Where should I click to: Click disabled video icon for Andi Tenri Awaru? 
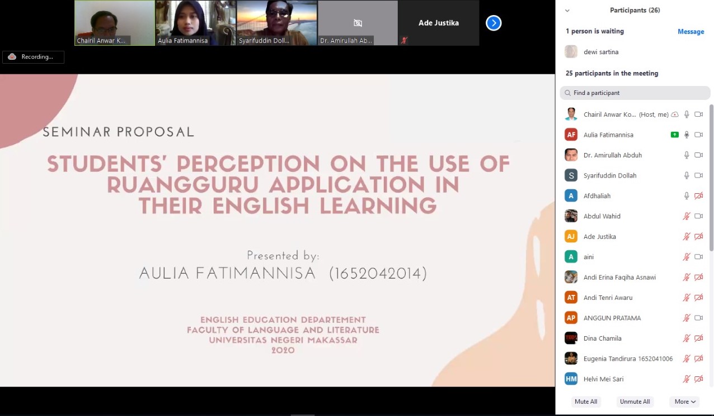click(698, 298)
